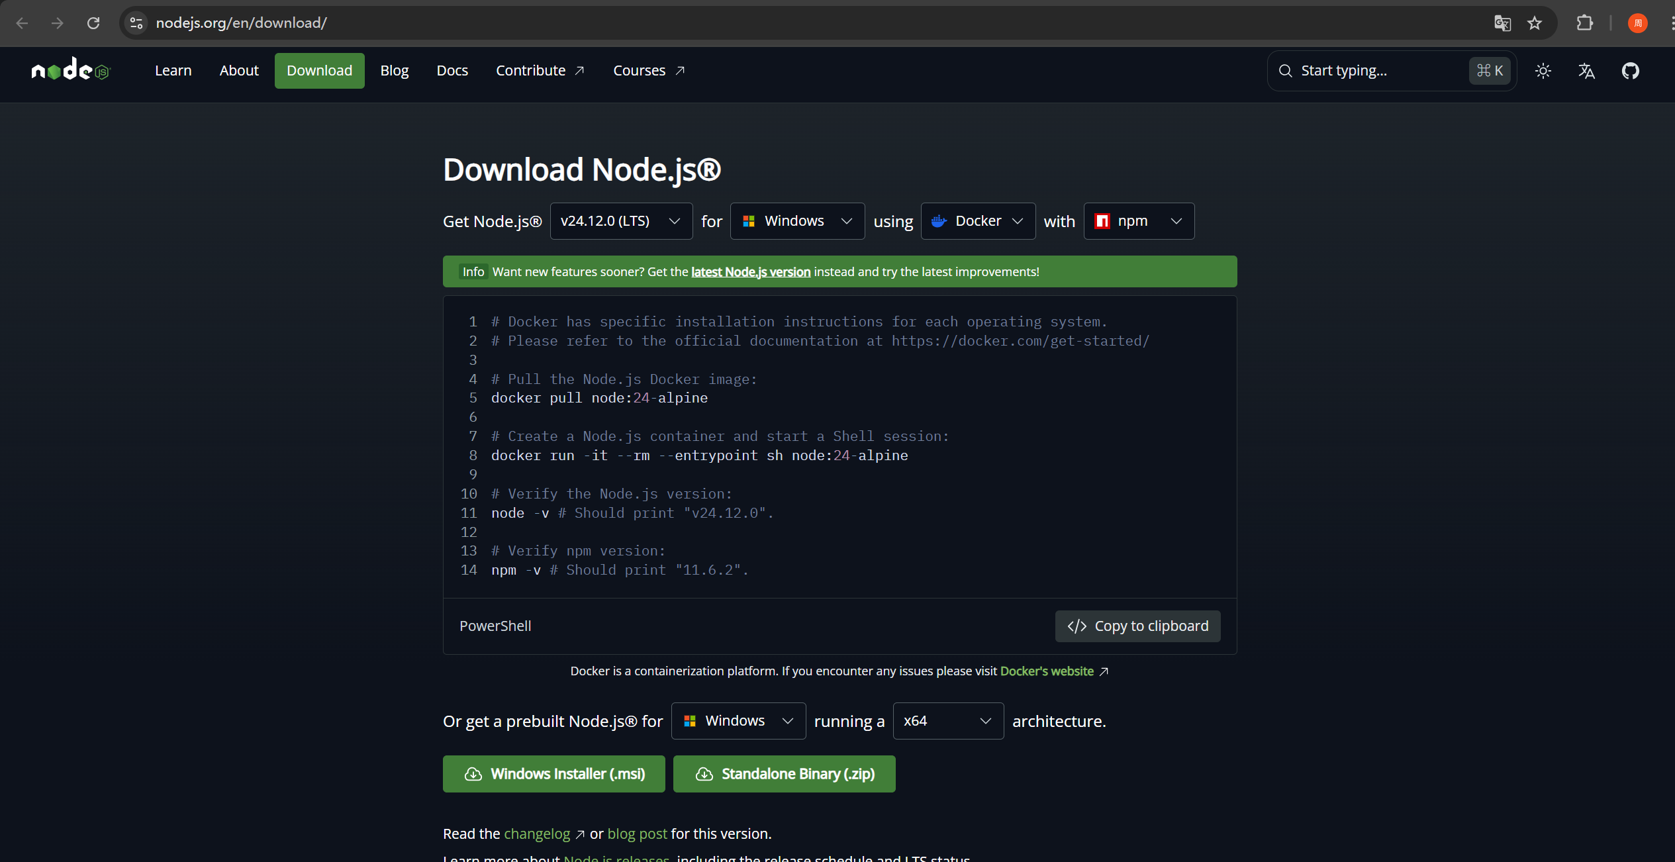The width and height of the screenshot is (1675, 862).
Task: Go back with the browser back arrow
Action: coord(22,23)
